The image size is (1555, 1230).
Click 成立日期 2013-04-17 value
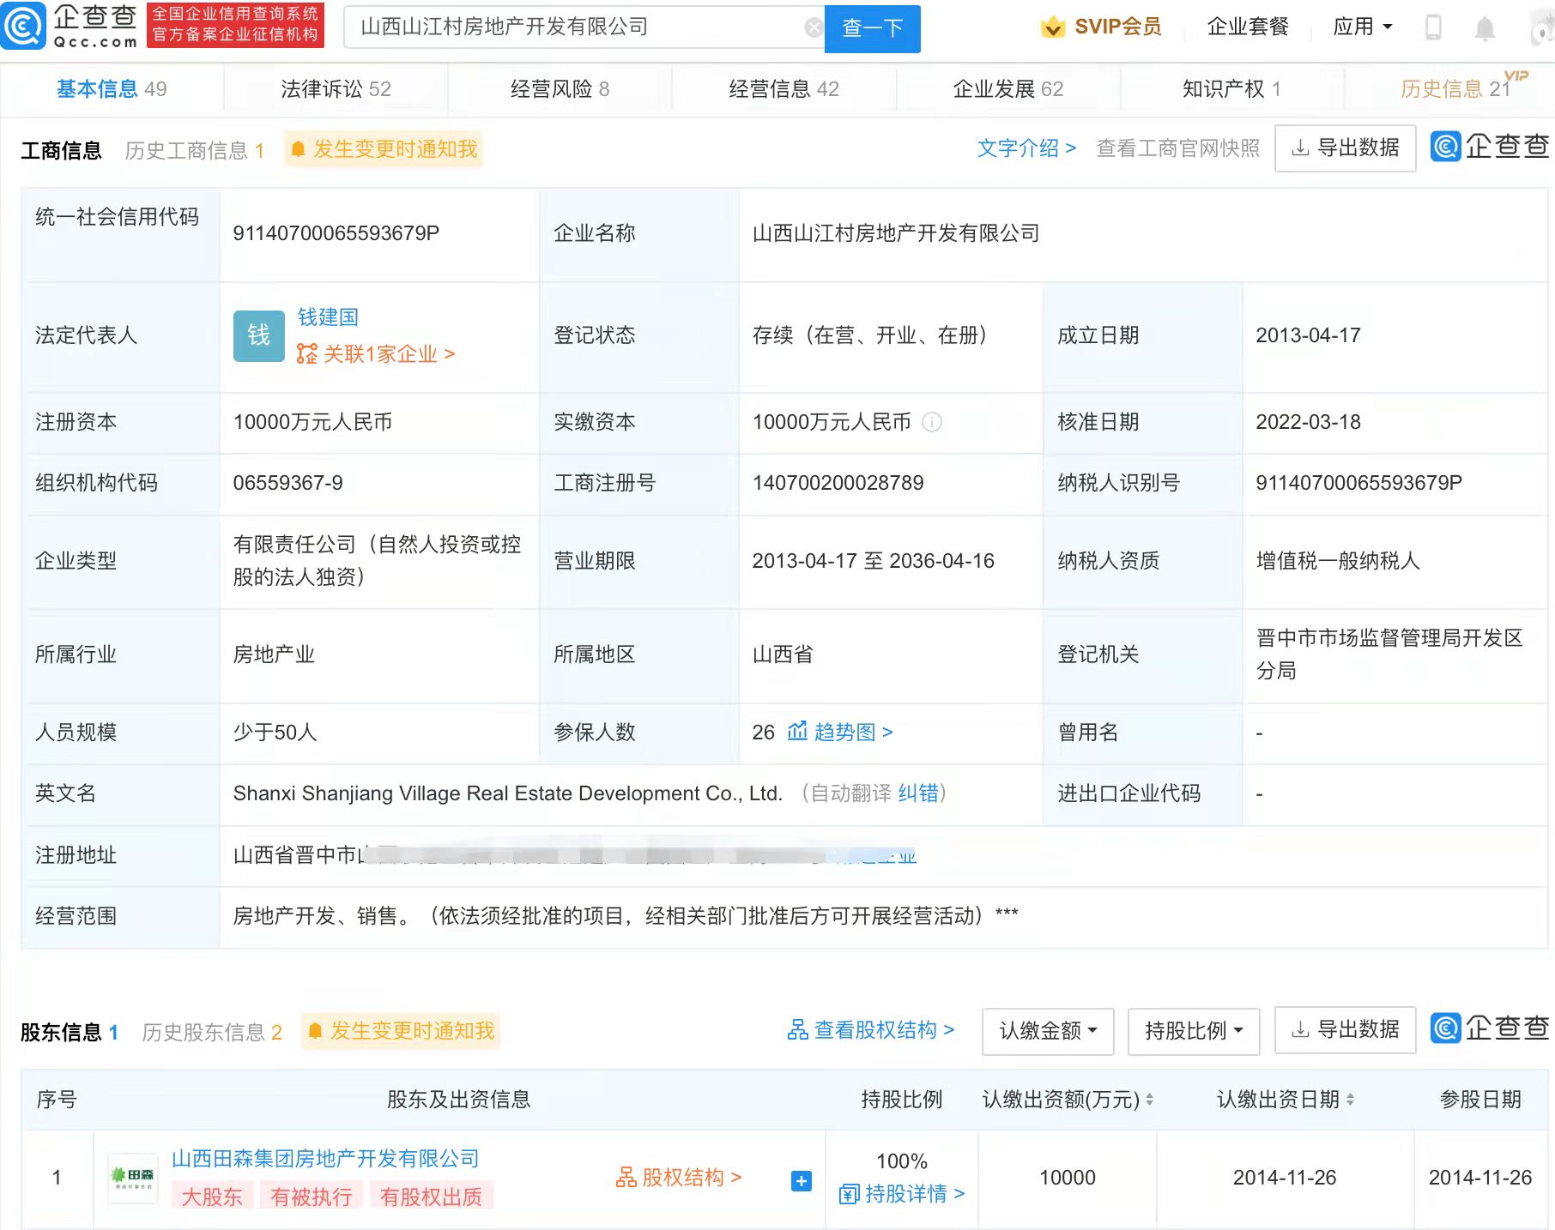click(1308, 335)
